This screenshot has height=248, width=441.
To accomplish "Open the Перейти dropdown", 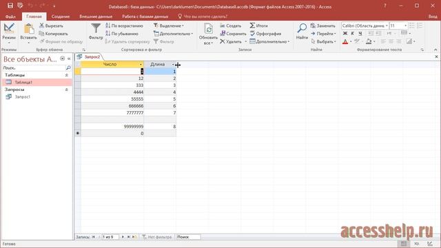I will pyautogui.click(x=323, y=34).
